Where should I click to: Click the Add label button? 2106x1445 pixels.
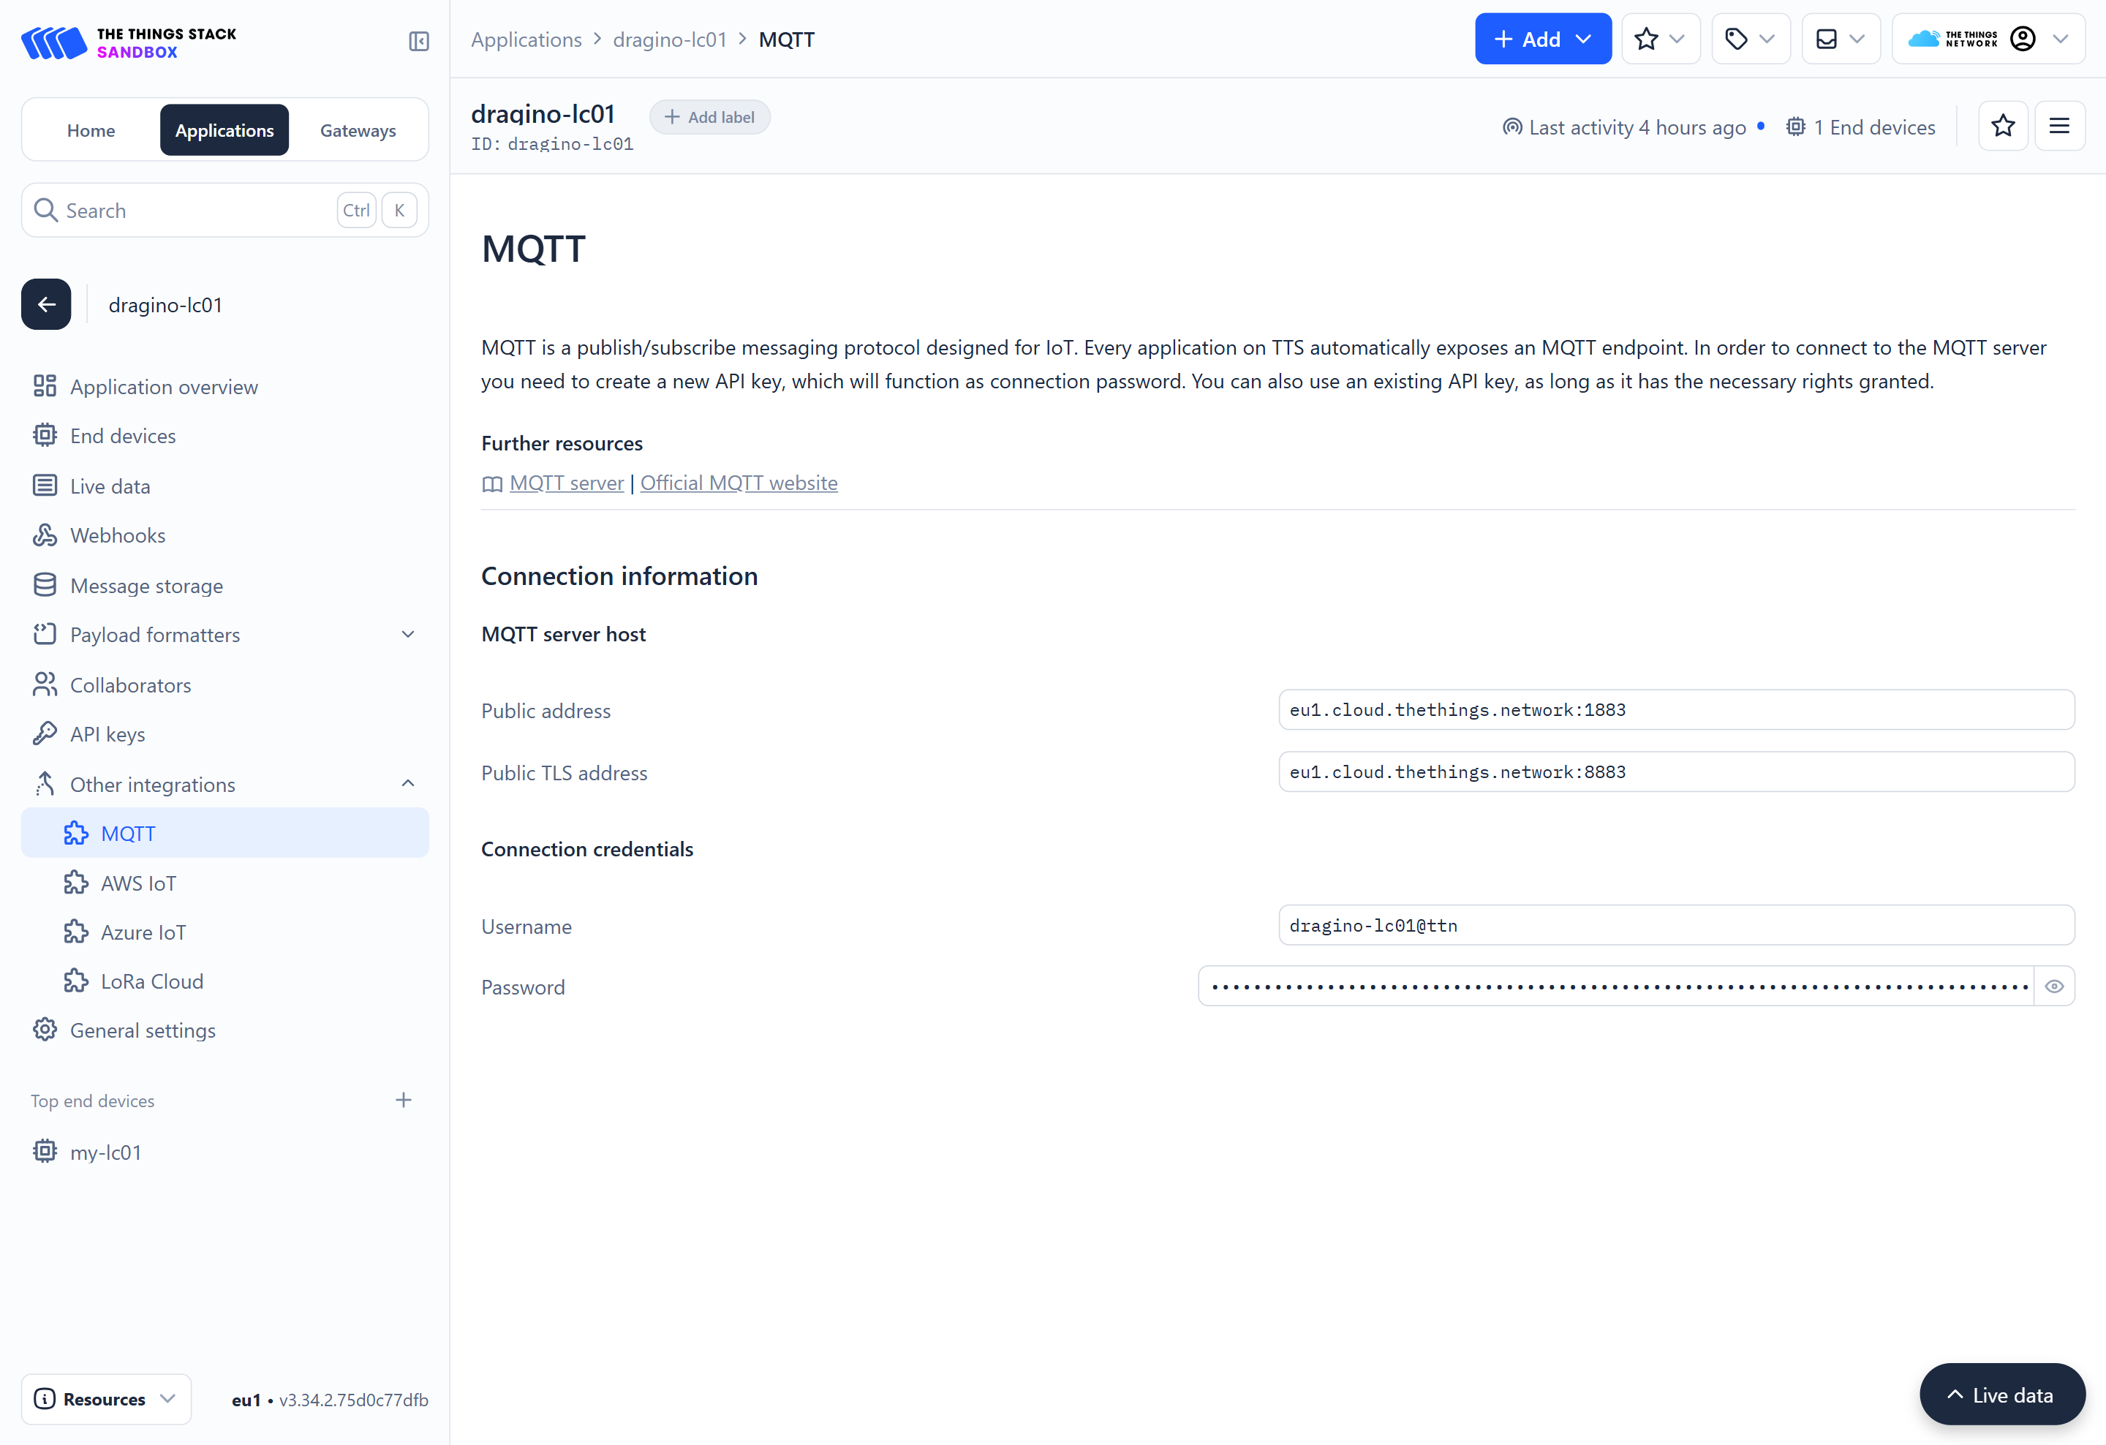coord(709,117)
